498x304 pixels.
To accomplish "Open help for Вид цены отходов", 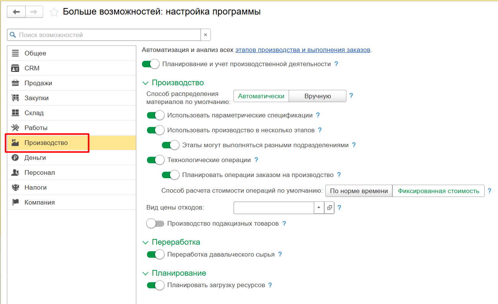I will coord(339,208).
